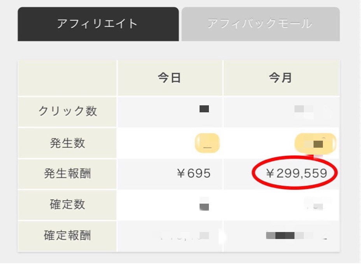Click the クリック数 row label
Image resolution: width=361 pixels, height=267 pixels.
click(67, 112)
